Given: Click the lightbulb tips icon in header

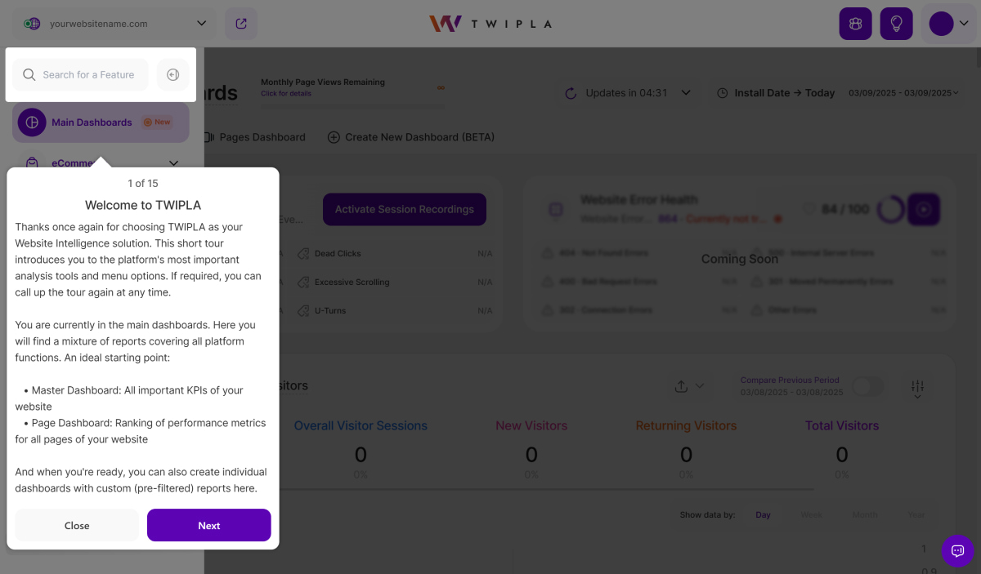Looking at the screenshot, I should [896, 24].
